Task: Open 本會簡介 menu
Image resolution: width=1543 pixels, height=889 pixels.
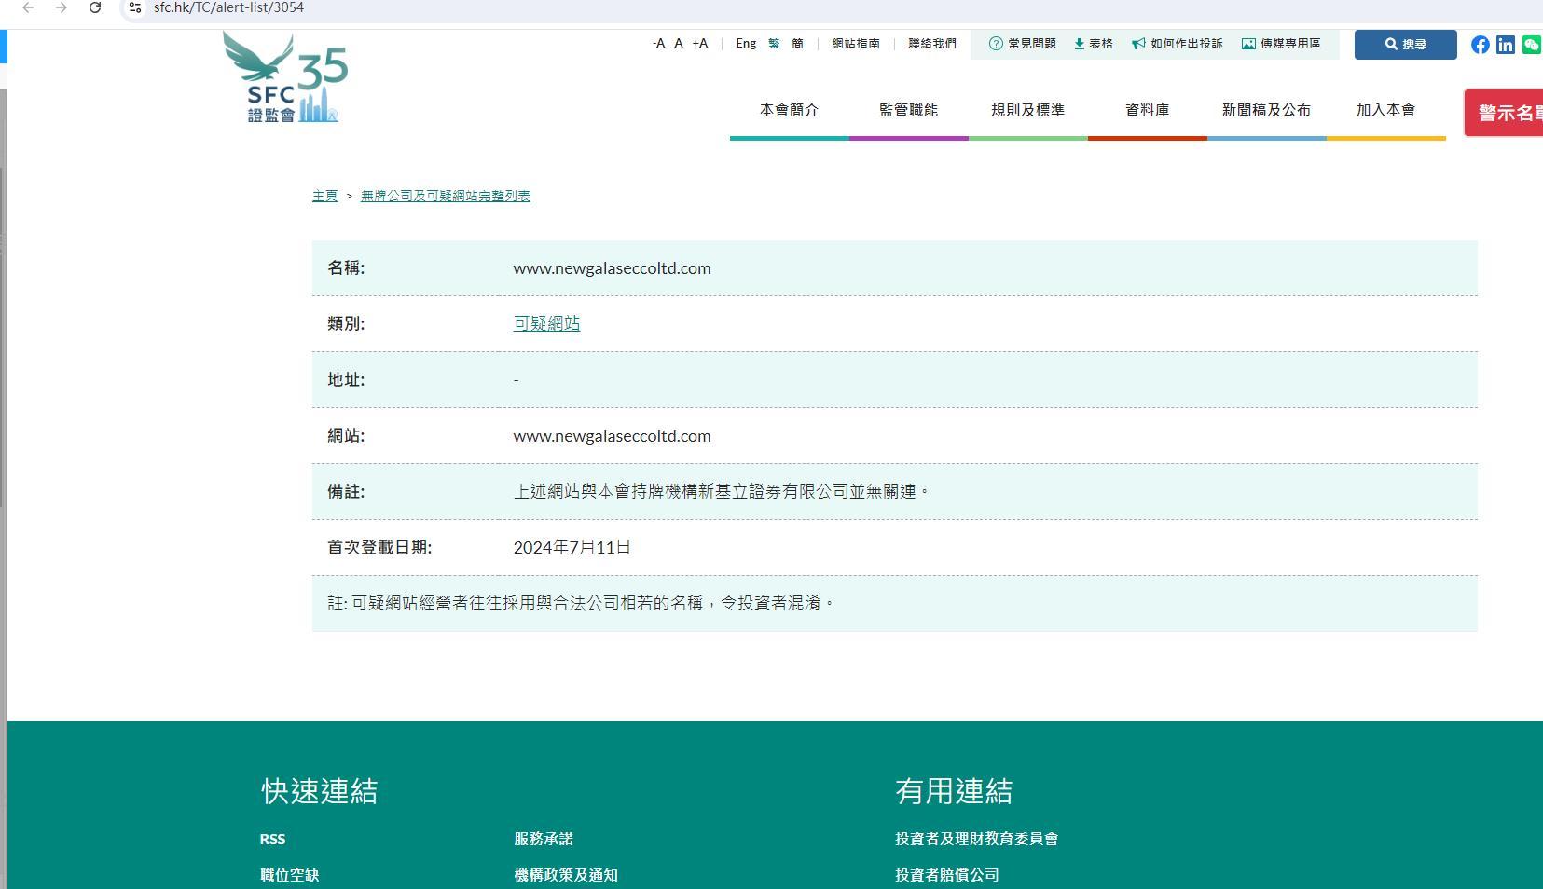Action: [790, 111]
